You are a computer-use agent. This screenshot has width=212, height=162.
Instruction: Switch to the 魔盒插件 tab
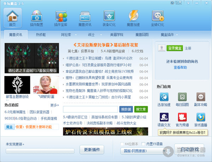(167, 35)
